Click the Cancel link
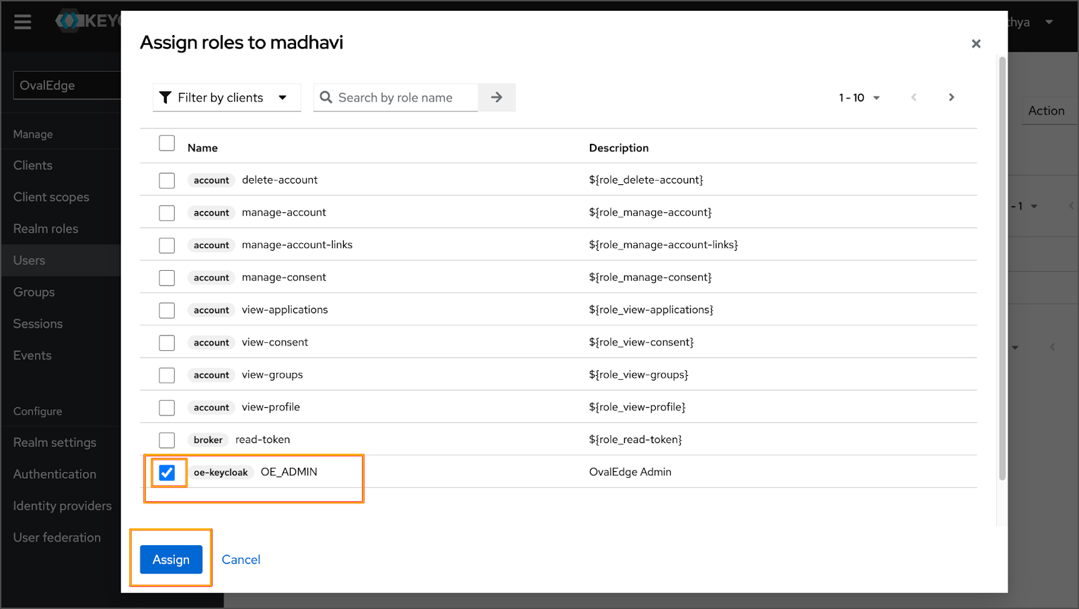 pyautogui.click(x=241, y=559)
